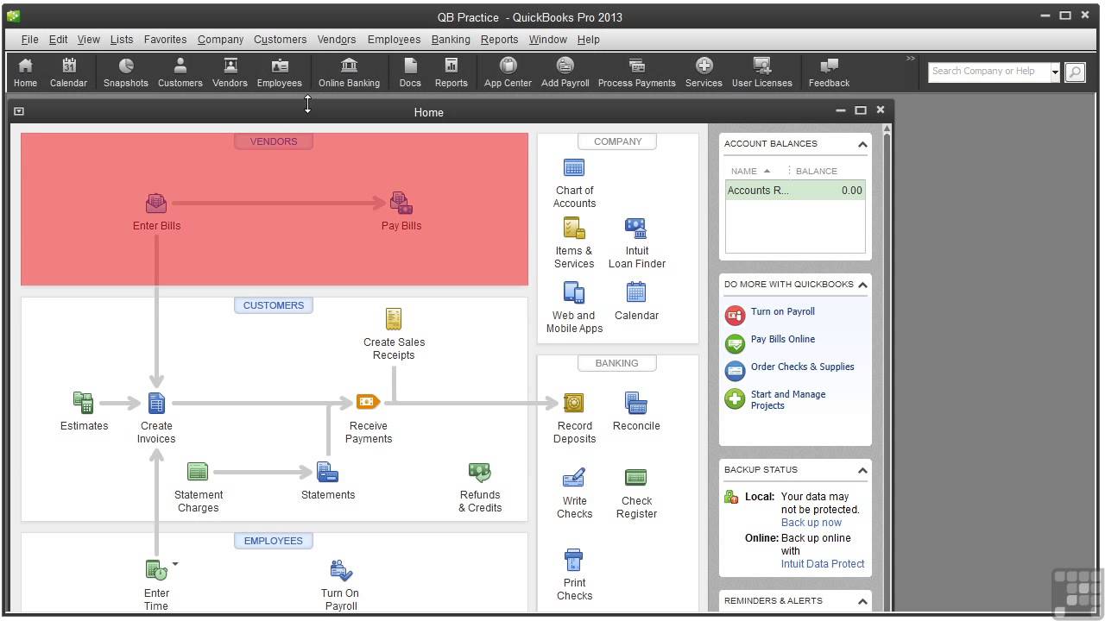Open Snapshots from the icon bar
Viewport: 1105px width, 621px height.
pyautogui.click(x=126, y=72)
